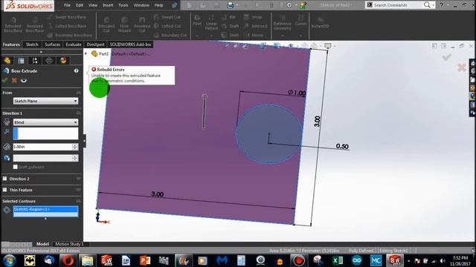Click the 0.50 dimension text

point(342,147)
